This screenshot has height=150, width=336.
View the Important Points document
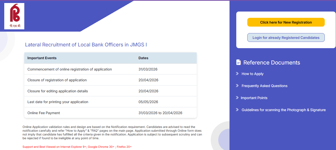[254, 98]
